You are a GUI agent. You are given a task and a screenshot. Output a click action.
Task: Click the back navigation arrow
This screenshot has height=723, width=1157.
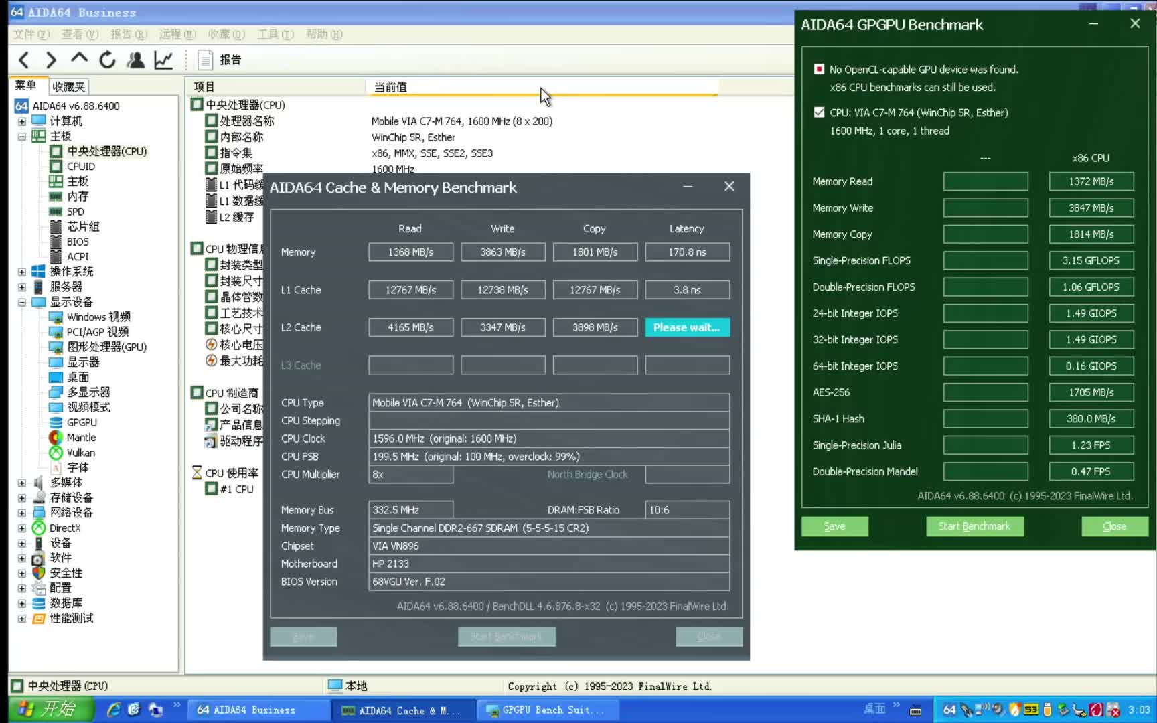(x=23, y=60)
